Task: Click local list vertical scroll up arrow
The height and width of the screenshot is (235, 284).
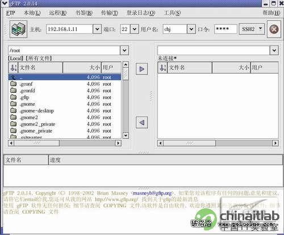Action: pos(126,65)
